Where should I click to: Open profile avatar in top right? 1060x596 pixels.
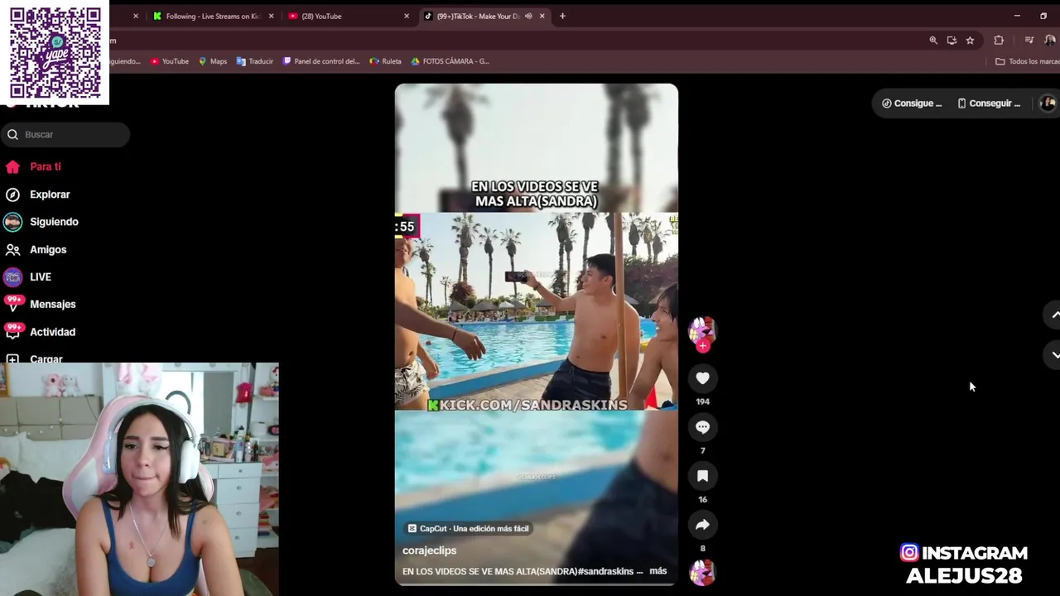[x=1048, y=103]
